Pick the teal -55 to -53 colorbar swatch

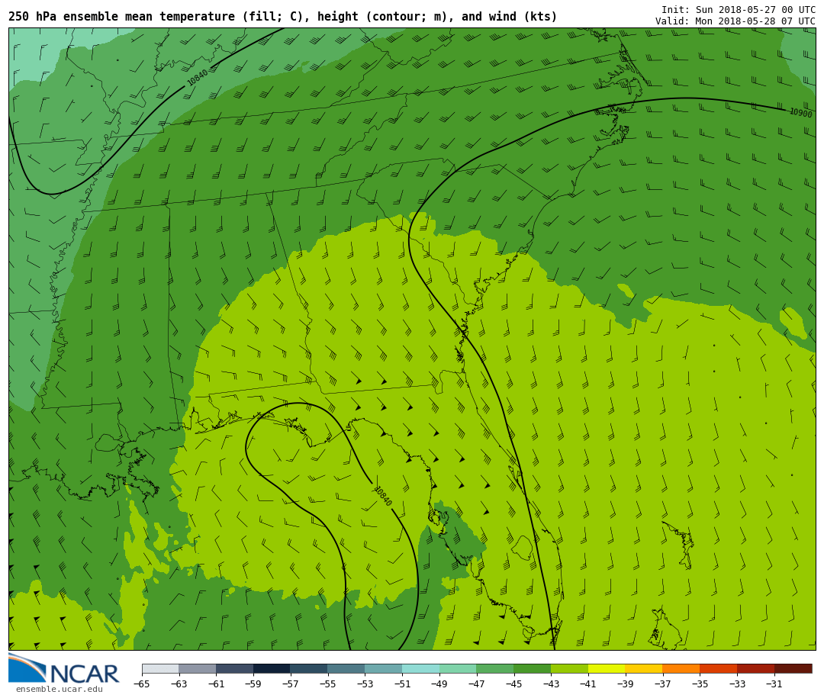(x=346, y=668)
